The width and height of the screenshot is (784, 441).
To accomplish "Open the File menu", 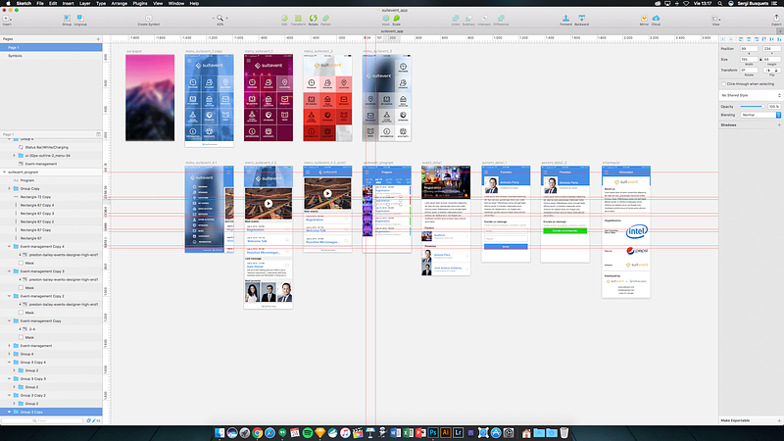I will pyautogui.click(x=40, y=3).
